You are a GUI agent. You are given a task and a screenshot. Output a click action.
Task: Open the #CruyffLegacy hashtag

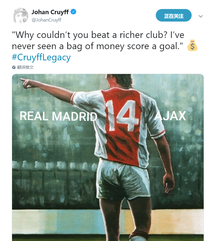pos(41,57)
